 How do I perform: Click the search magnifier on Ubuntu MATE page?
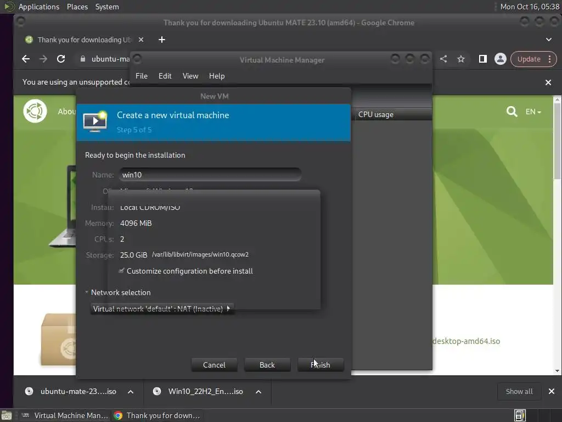512,112
